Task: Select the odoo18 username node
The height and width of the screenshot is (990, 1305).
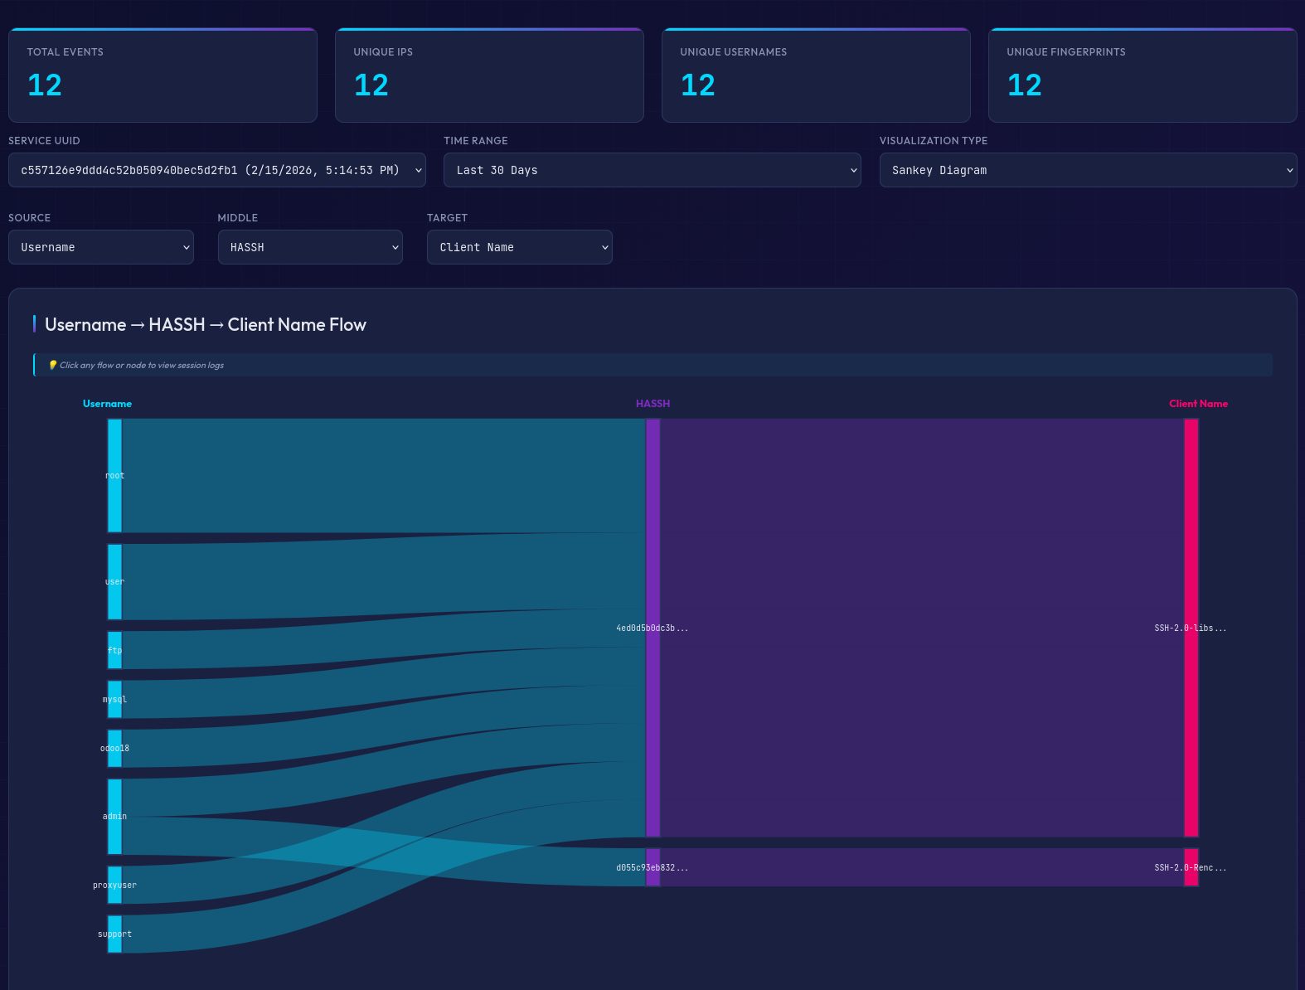Action: point(114,748)
